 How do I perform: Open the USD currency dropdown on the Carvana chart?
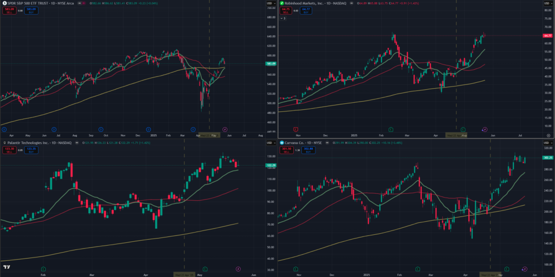pyautogui.click(x=547, y=143)
